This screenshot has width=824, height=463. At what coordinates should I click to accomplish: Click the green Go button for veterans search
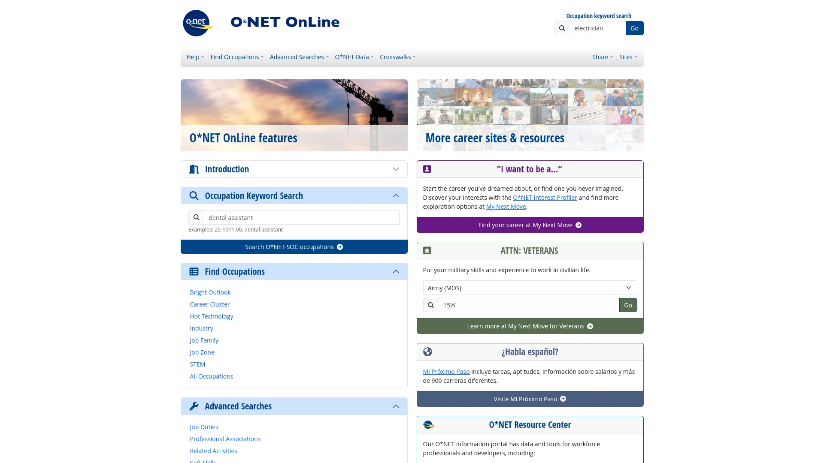click(x=628, y=305)
